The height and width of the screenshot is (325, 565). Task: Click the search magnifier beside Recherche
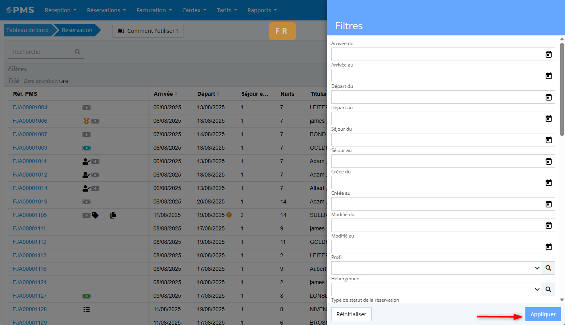[78, 52]
